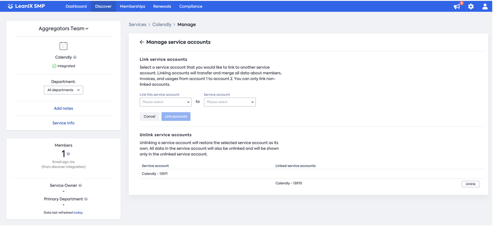The image size is (494, 227).
Task: Click the back arrow beside Manage service accounts
Action: [x=142, y=42]
